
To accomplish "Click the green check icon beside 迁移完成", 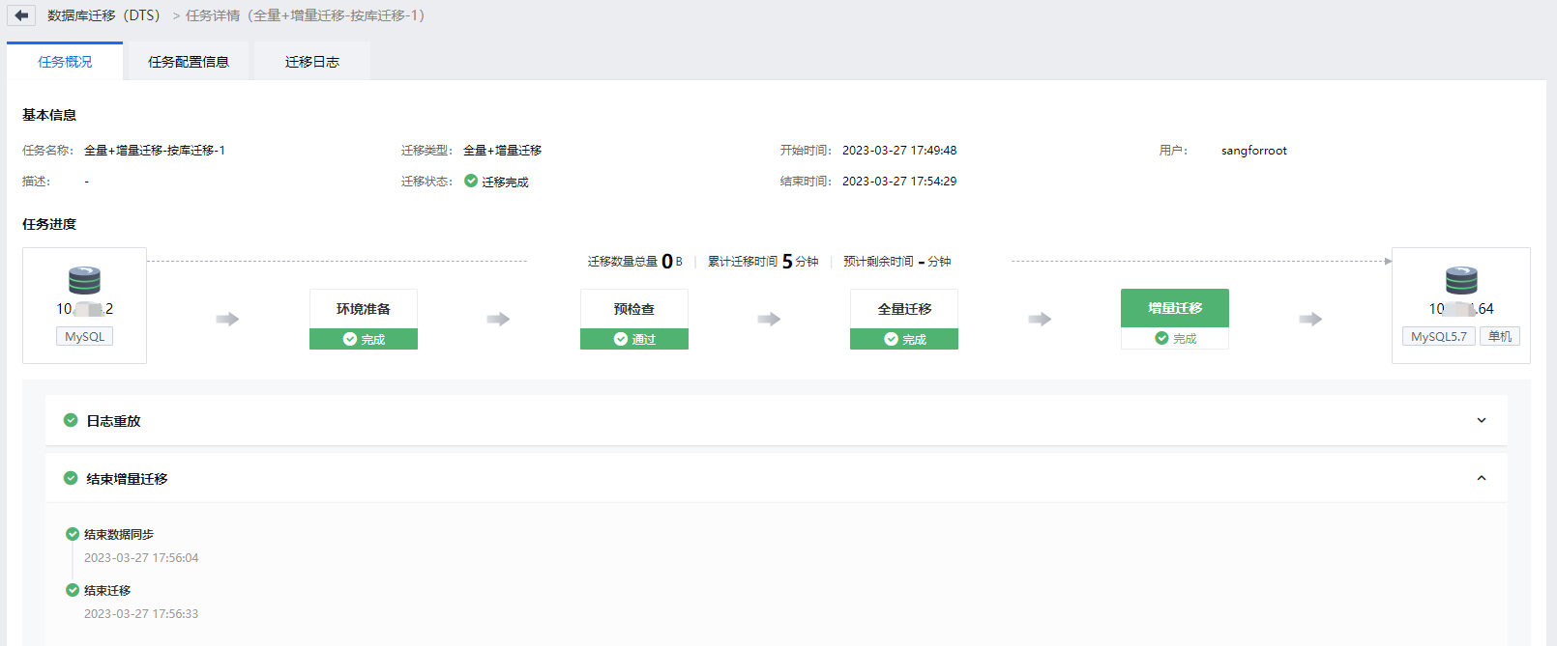I will (x=471, y=181).
